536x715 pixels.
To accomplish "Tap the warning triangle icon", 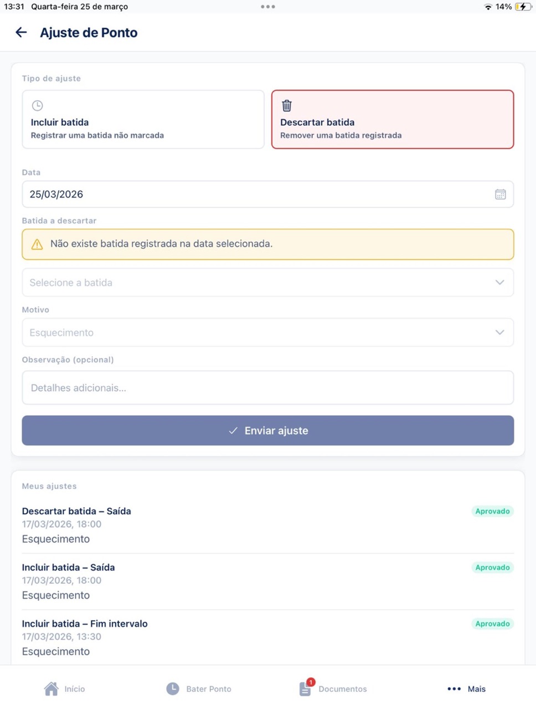I will tap(37, 244).
